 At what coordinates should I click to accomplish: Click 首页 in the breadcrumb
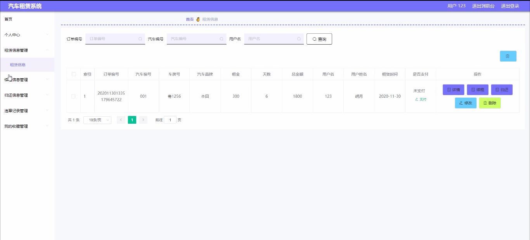point(190,19)
